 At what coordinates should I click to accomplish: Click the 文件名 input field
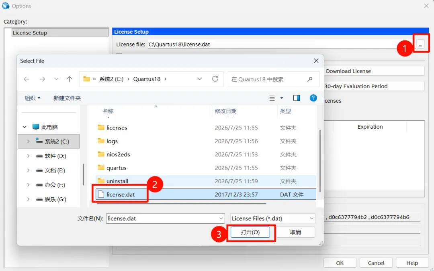[162, 218]
